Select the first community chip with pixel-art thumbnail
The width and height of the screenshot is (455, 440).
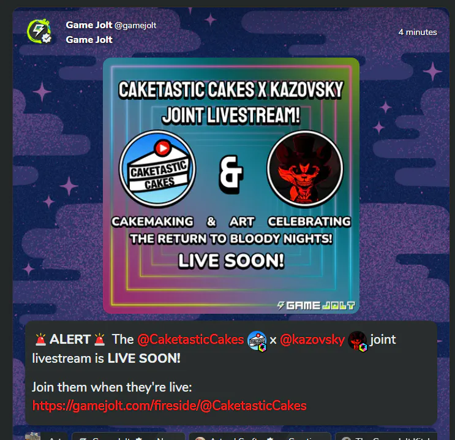47,436
